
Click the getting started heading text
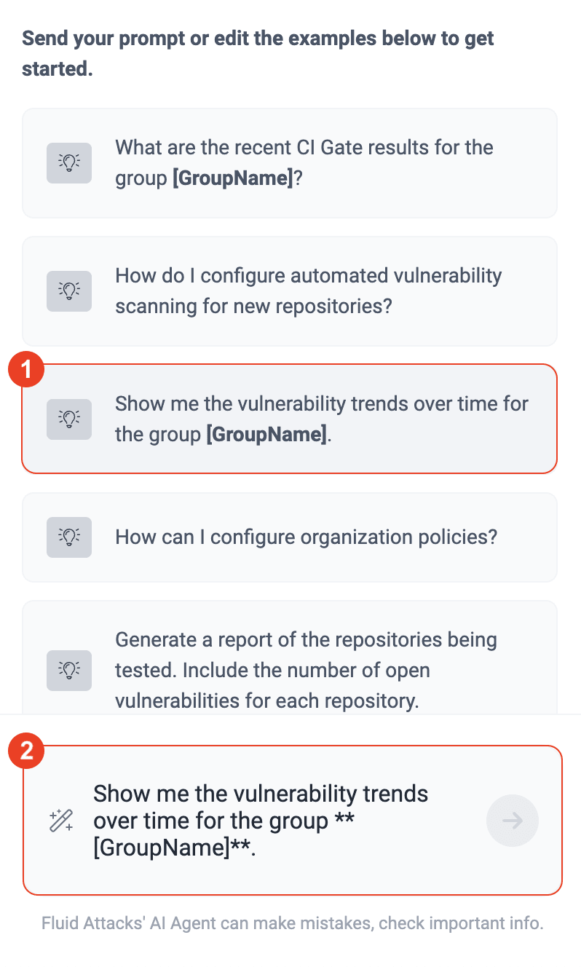tap(258, 53)
